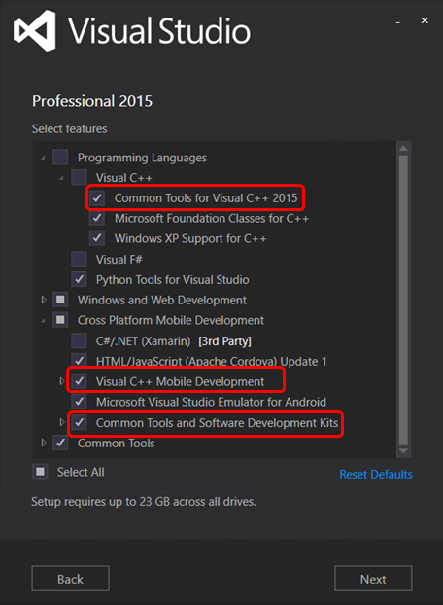Uncheck Python Tools for Visual Studio
Viewport: 443px width, 605px height.
[79, 279]
